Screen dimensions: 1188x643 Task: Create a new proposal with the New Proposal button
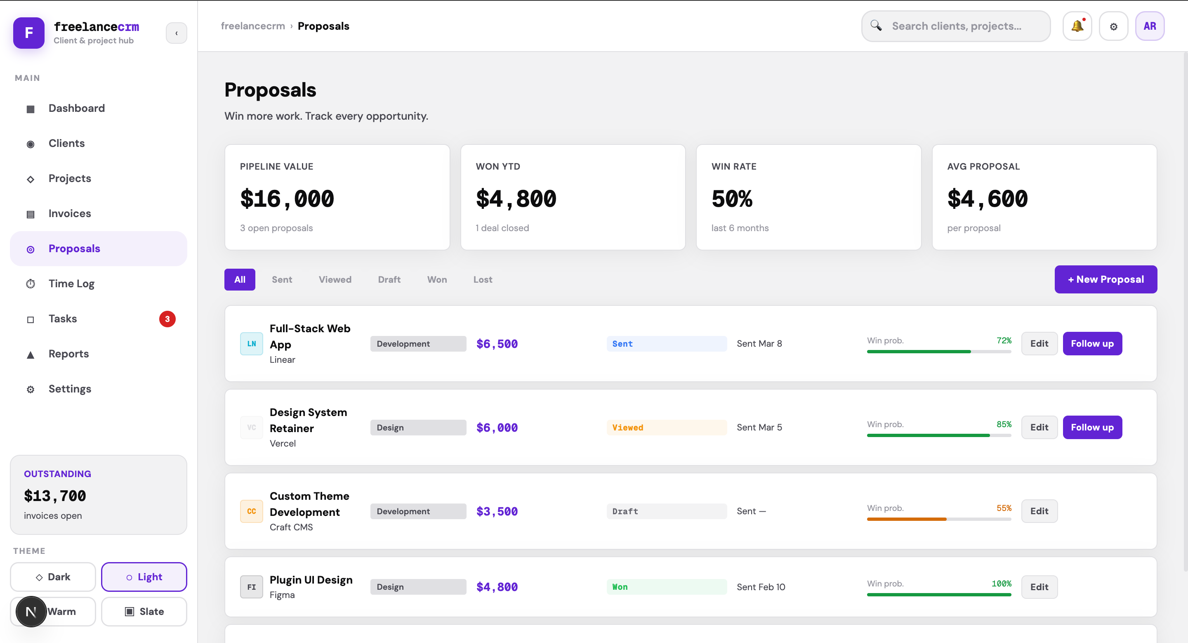pyautogui.click(x=1105, y=279)
